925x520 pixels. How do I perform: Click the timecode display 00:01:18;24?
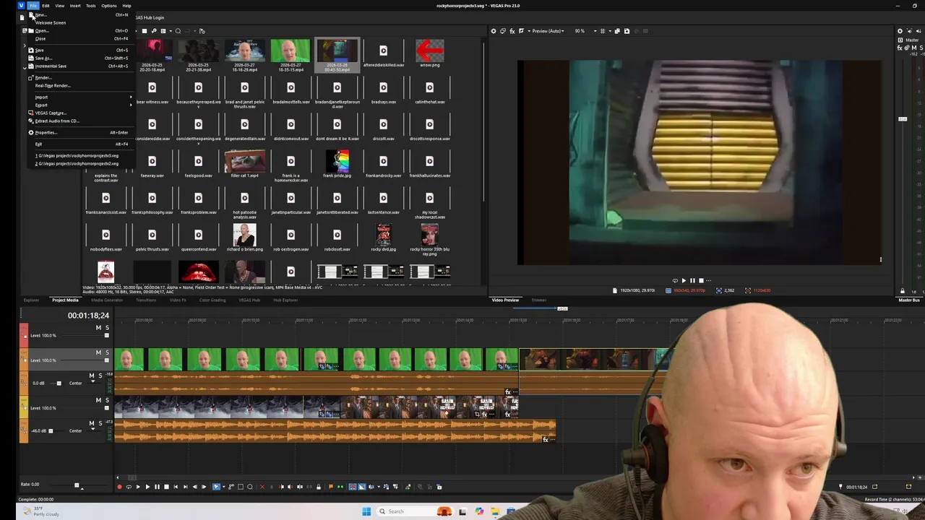(x=88, y=316)
